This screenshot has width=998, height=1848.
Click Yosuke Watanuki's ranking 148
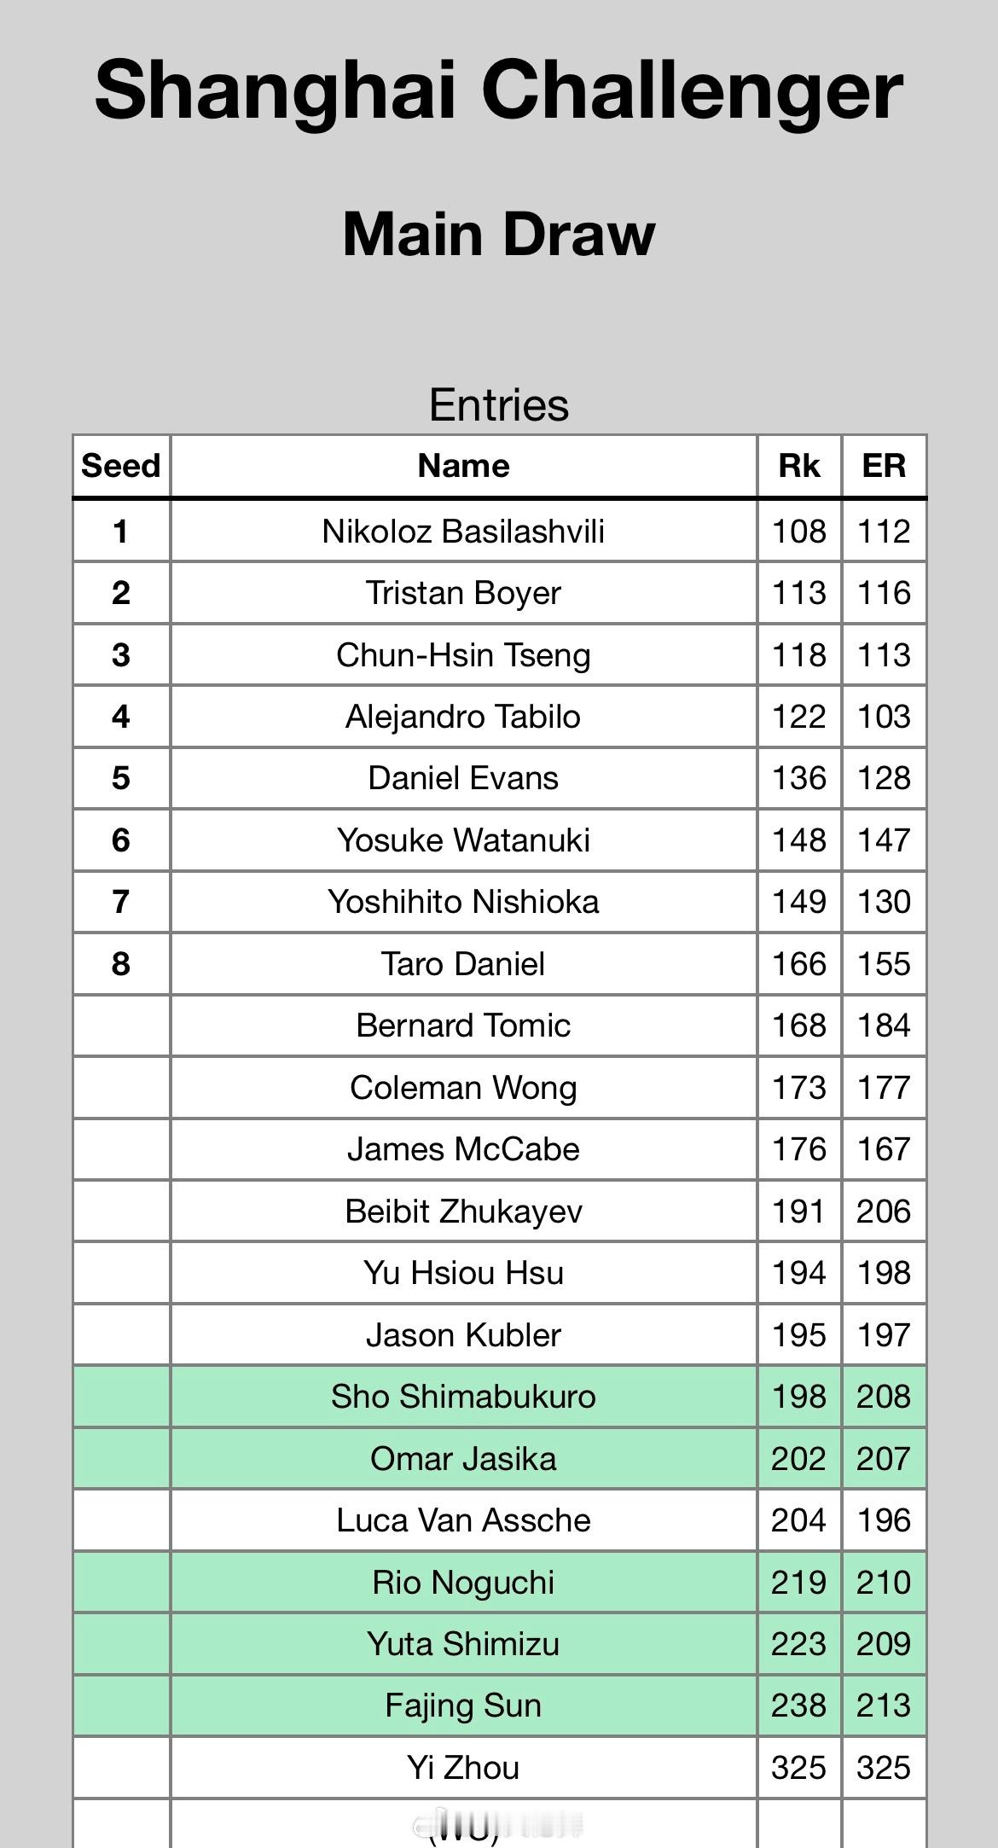tap(799, 840)
